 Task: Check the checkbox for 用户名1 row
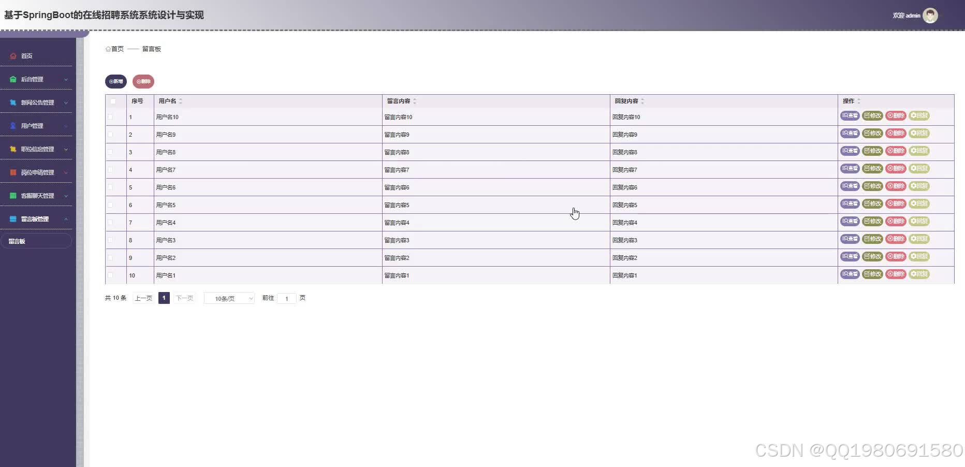(110, 275)
